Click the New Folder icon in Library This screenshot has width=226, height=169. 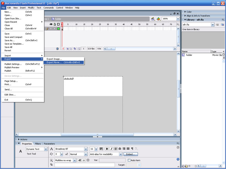coord(186,166)
